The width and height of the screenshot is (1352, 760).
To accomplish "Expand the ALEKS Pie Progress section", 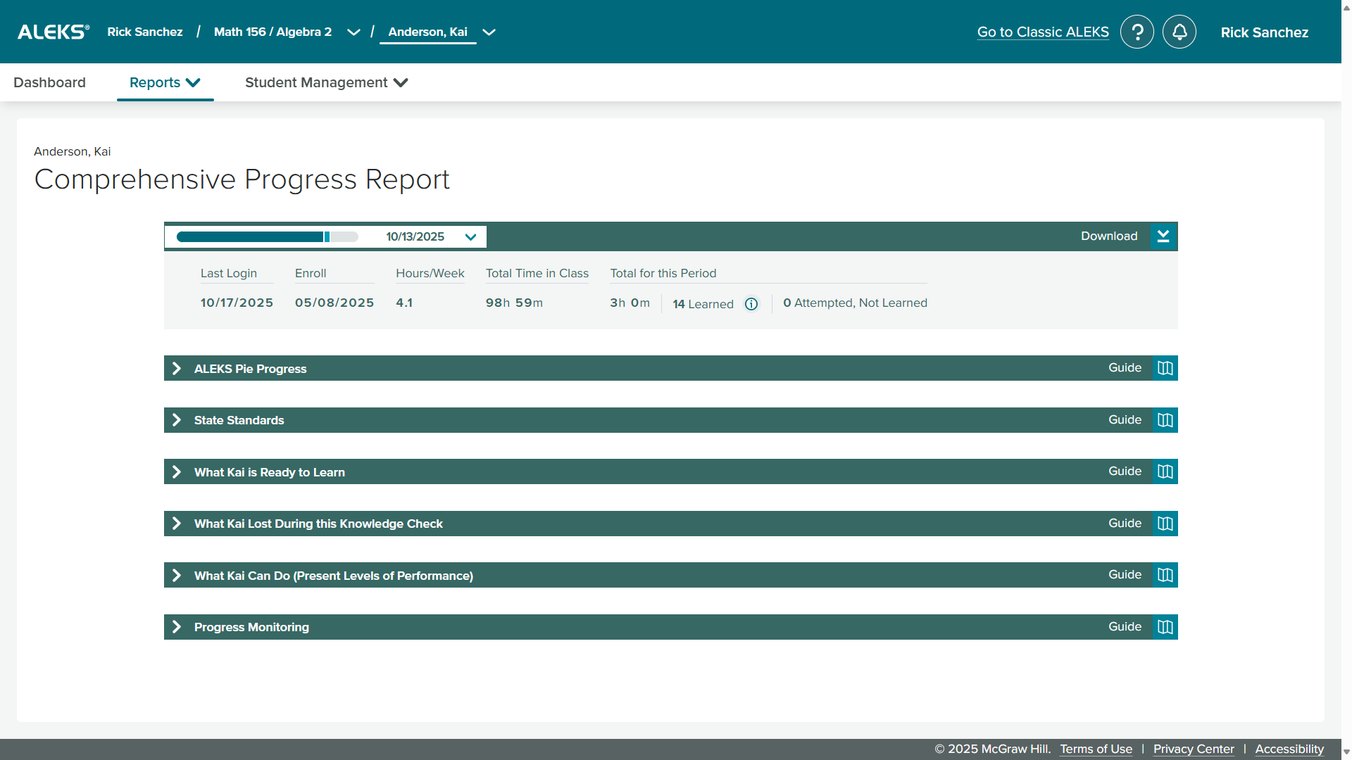I will click(177, 369).
